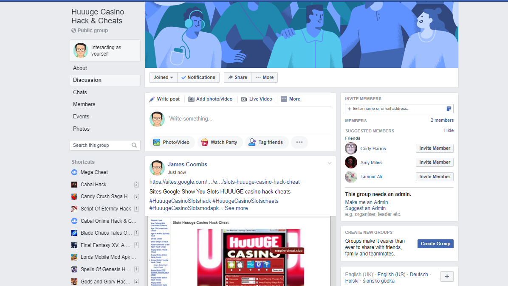Click the Candy Crush Saga shortcut icon
This screenshot has height=286, width=508.
(x=74, y=196)
